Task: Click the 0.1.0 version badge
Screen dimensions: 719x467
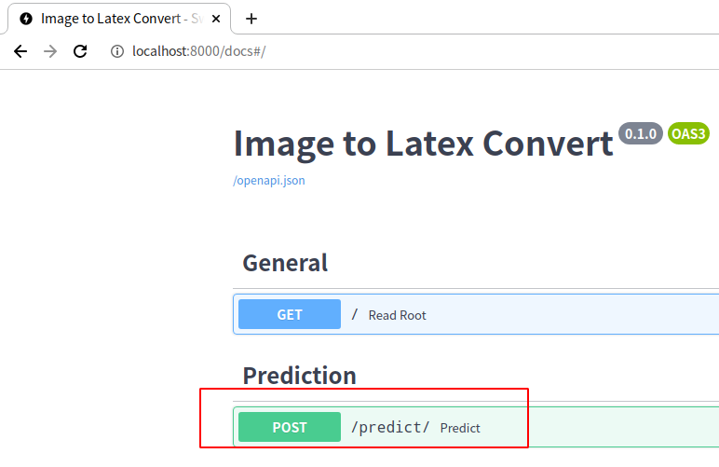Action: (641, 133)
